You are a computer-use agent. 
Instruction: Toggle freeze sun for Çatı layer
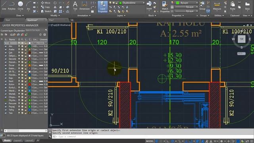(22, 52)
